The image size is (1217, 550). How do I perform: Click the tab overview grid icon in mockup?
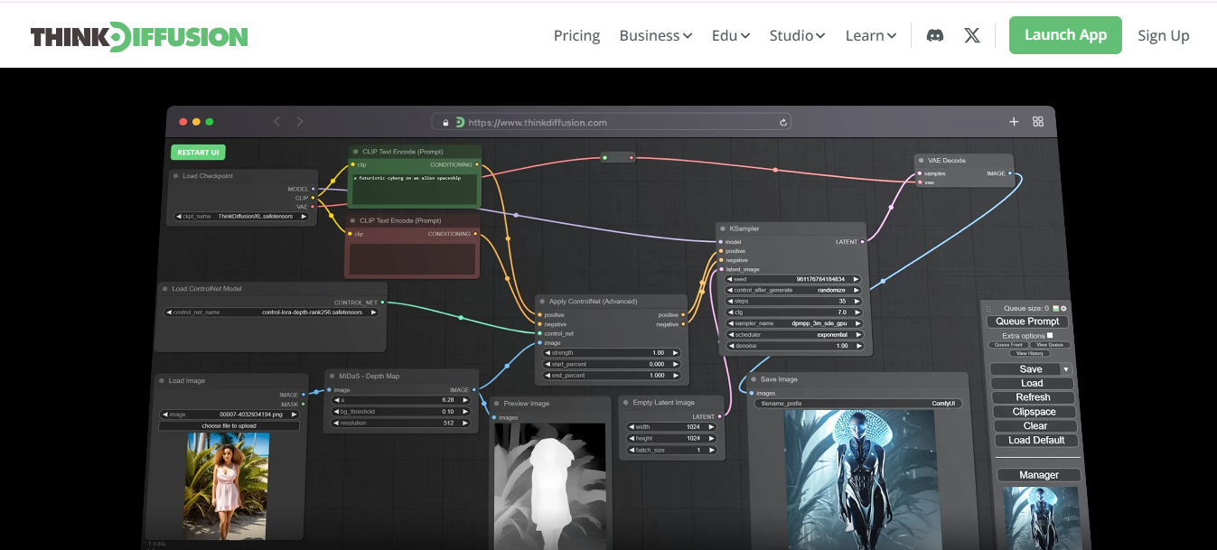pos(1038,122)
